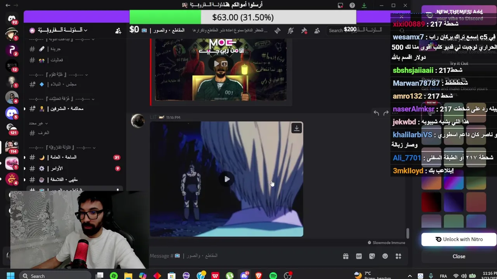Collapse the category above محاكمة المشرفين channel
Viewport: 497px width, 279px height.
click(x=61, y=99)
